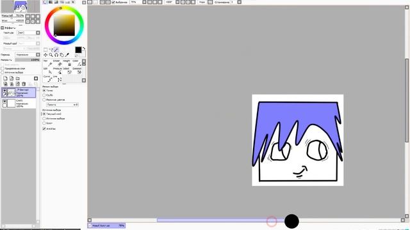Click the Undo button in top toolbar
410x230 pixels.
[90, 2]
